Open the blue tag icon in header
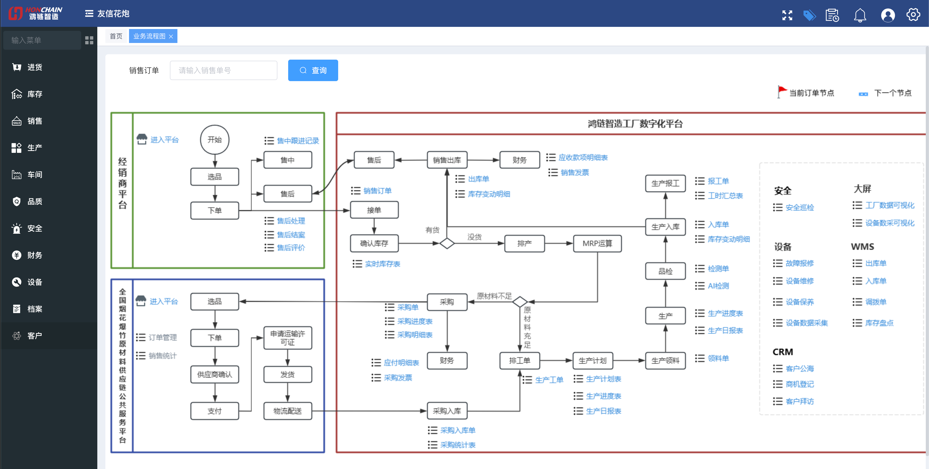Viewport: 929px width, 469px height. point(809,15)
